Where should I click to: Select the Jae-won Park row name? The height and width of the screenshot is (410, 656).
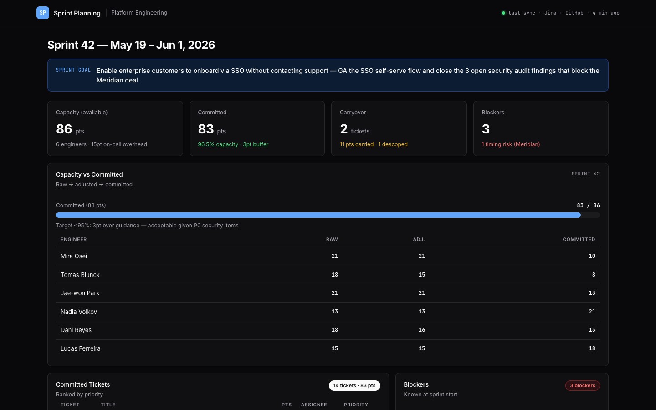coord(80,293)
